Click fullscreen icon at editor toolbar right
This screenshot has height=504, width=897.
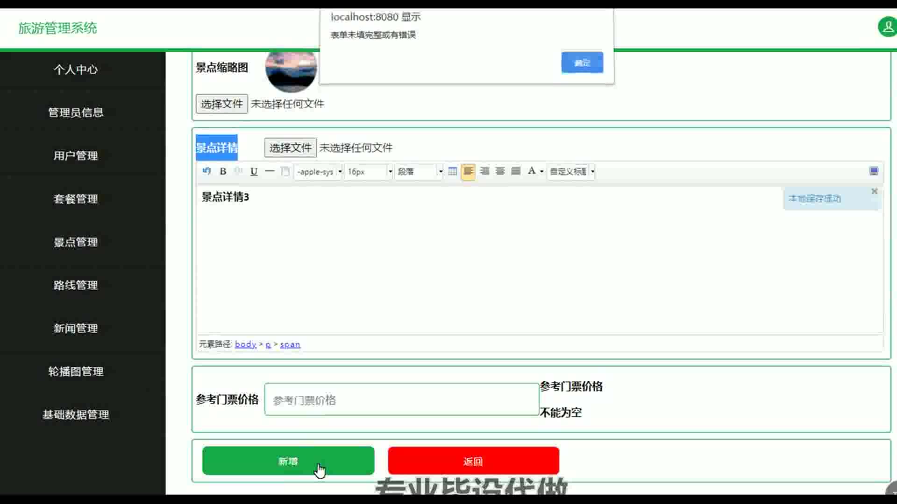(874, 171)
